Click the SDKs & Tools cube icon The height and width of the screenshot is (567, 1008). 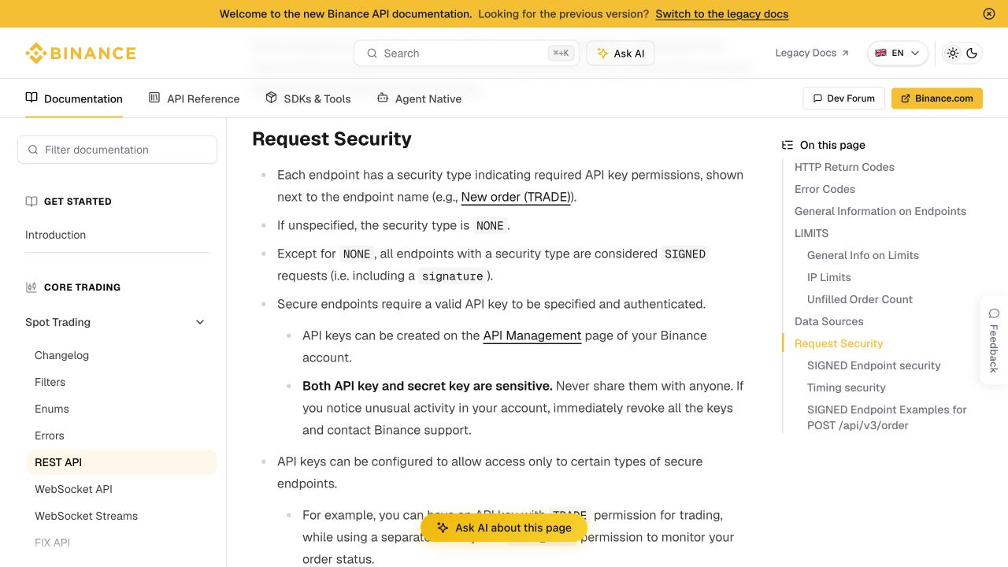coord(272,98)
